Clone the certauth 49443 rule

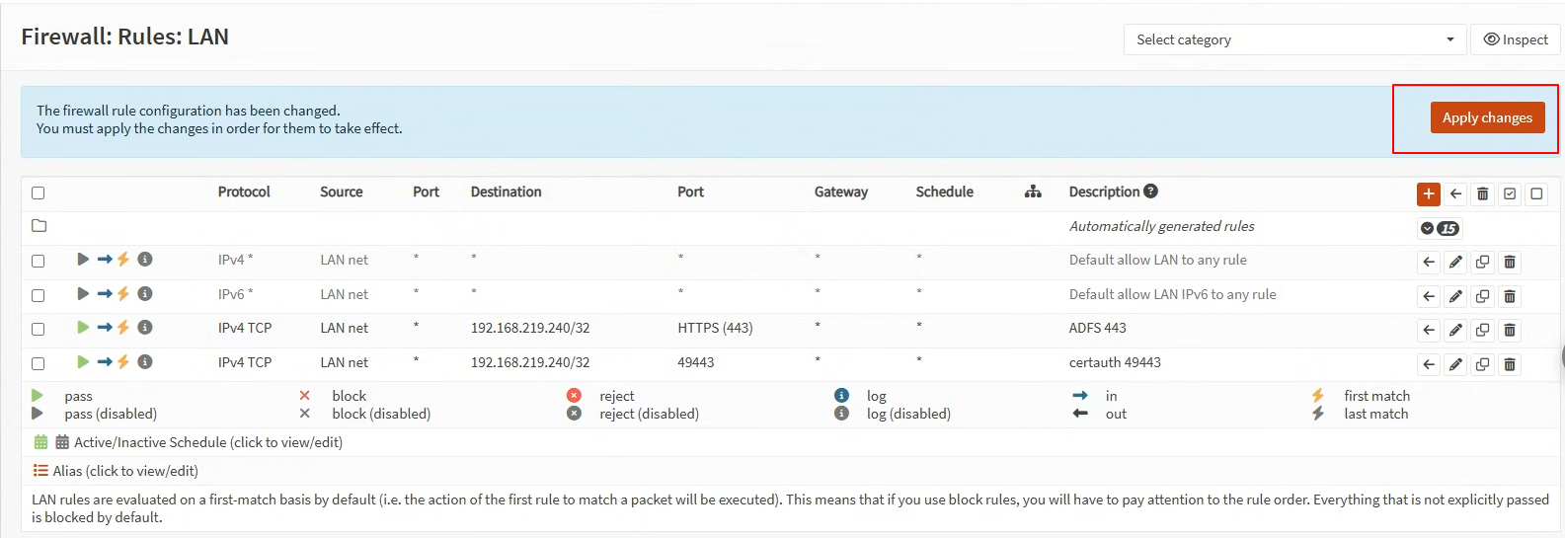(x=1482, y=364)
